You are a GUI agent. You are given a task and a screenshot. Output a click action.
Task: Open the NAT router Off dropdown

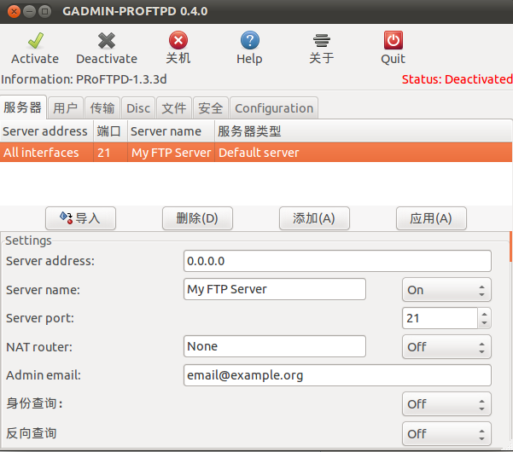click(x=446, y=347)
